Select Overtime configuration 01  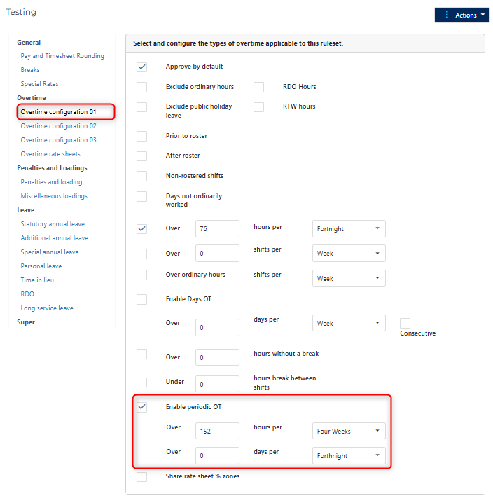tap(58, 112)
